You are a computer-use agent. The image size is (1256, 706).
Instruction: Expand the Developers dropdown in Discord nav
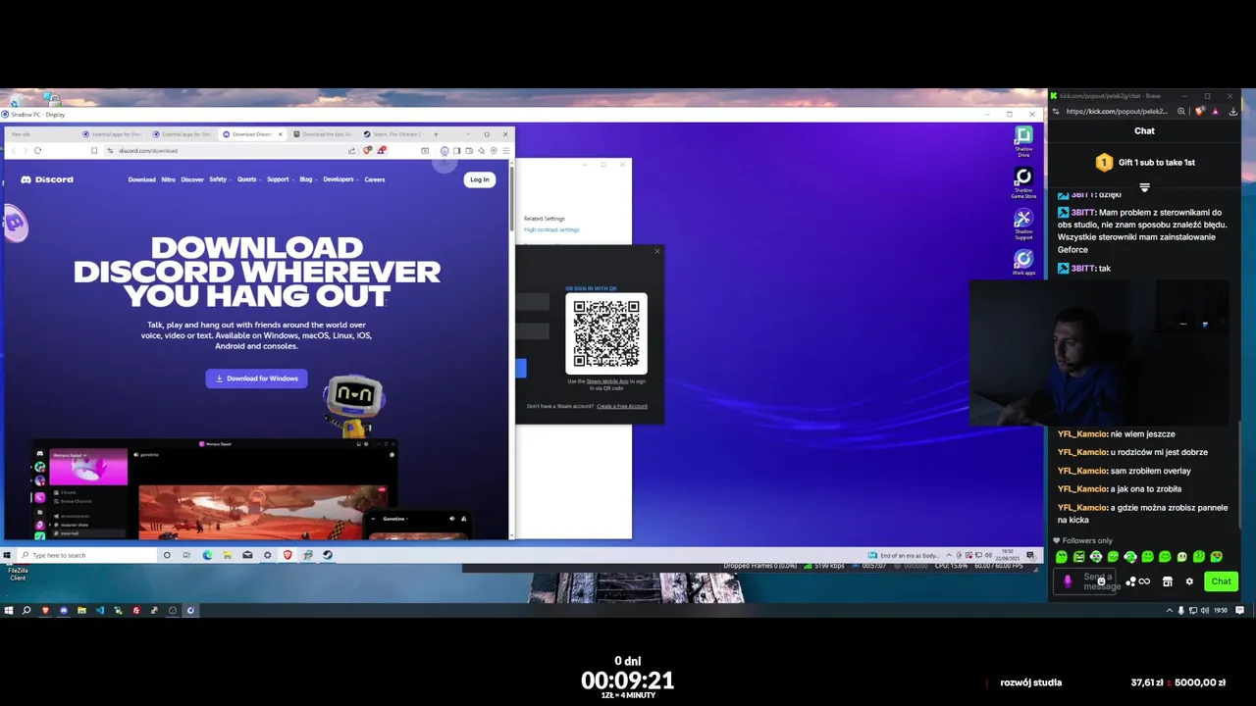(x=340, y=179)
